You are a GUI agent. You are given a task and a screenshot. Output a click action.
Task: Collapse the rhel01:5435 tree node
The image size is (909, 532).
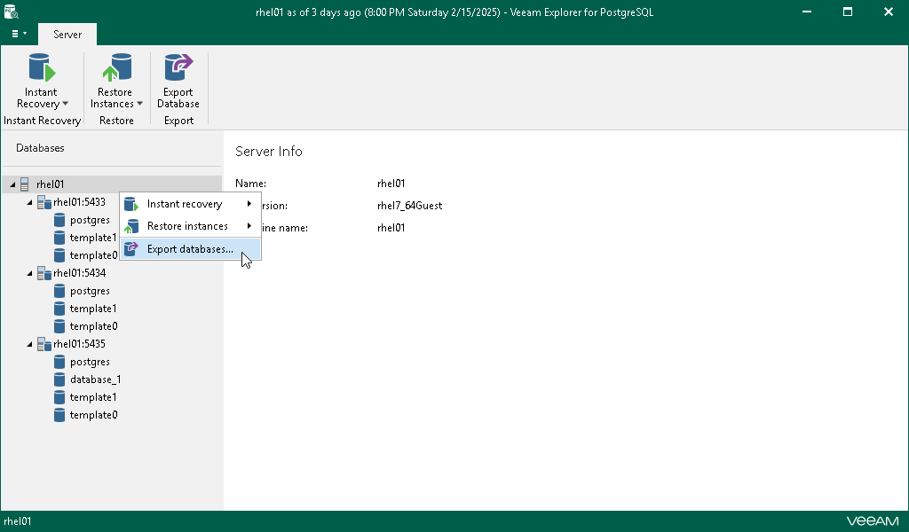pos(28,343)
